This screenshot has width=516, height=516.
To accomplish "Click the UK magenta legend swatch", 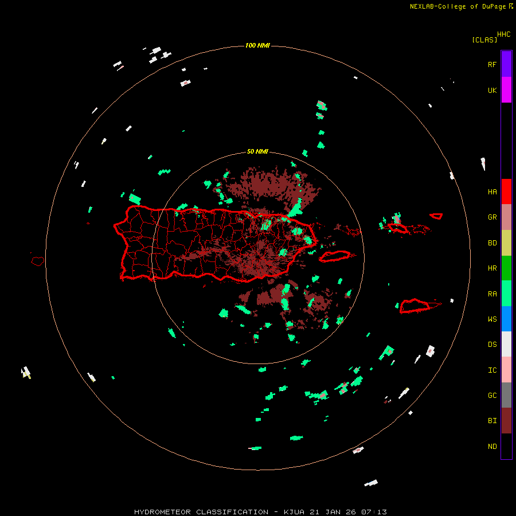I will (506, 90).
